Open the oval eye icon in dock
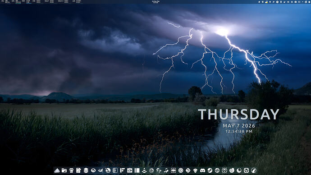Screen dimensions: 311x175 point(93,170)
